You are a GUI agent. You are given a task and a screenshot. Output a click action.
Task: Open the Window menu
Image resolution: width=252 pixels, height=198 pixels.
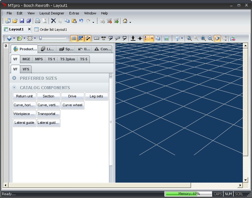coord(90,13)
